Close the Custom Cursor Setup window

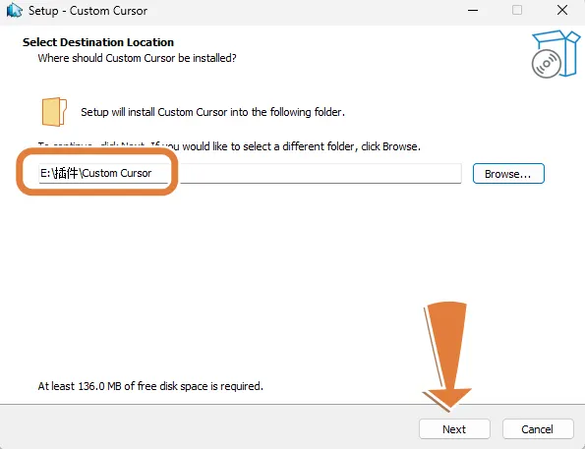pos(562,10)
